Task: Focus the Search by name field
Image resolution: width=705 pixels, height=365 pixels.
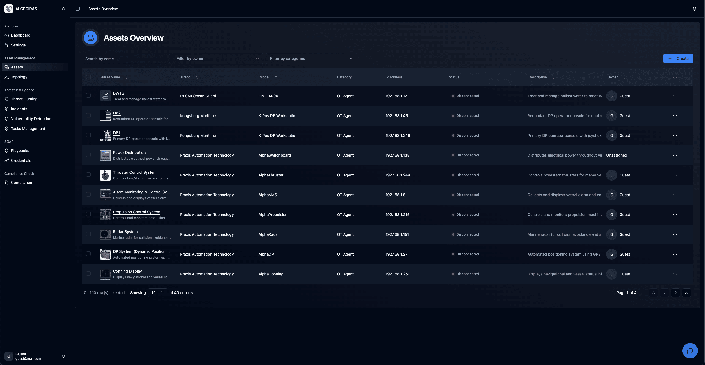Action: pos(125,59)
